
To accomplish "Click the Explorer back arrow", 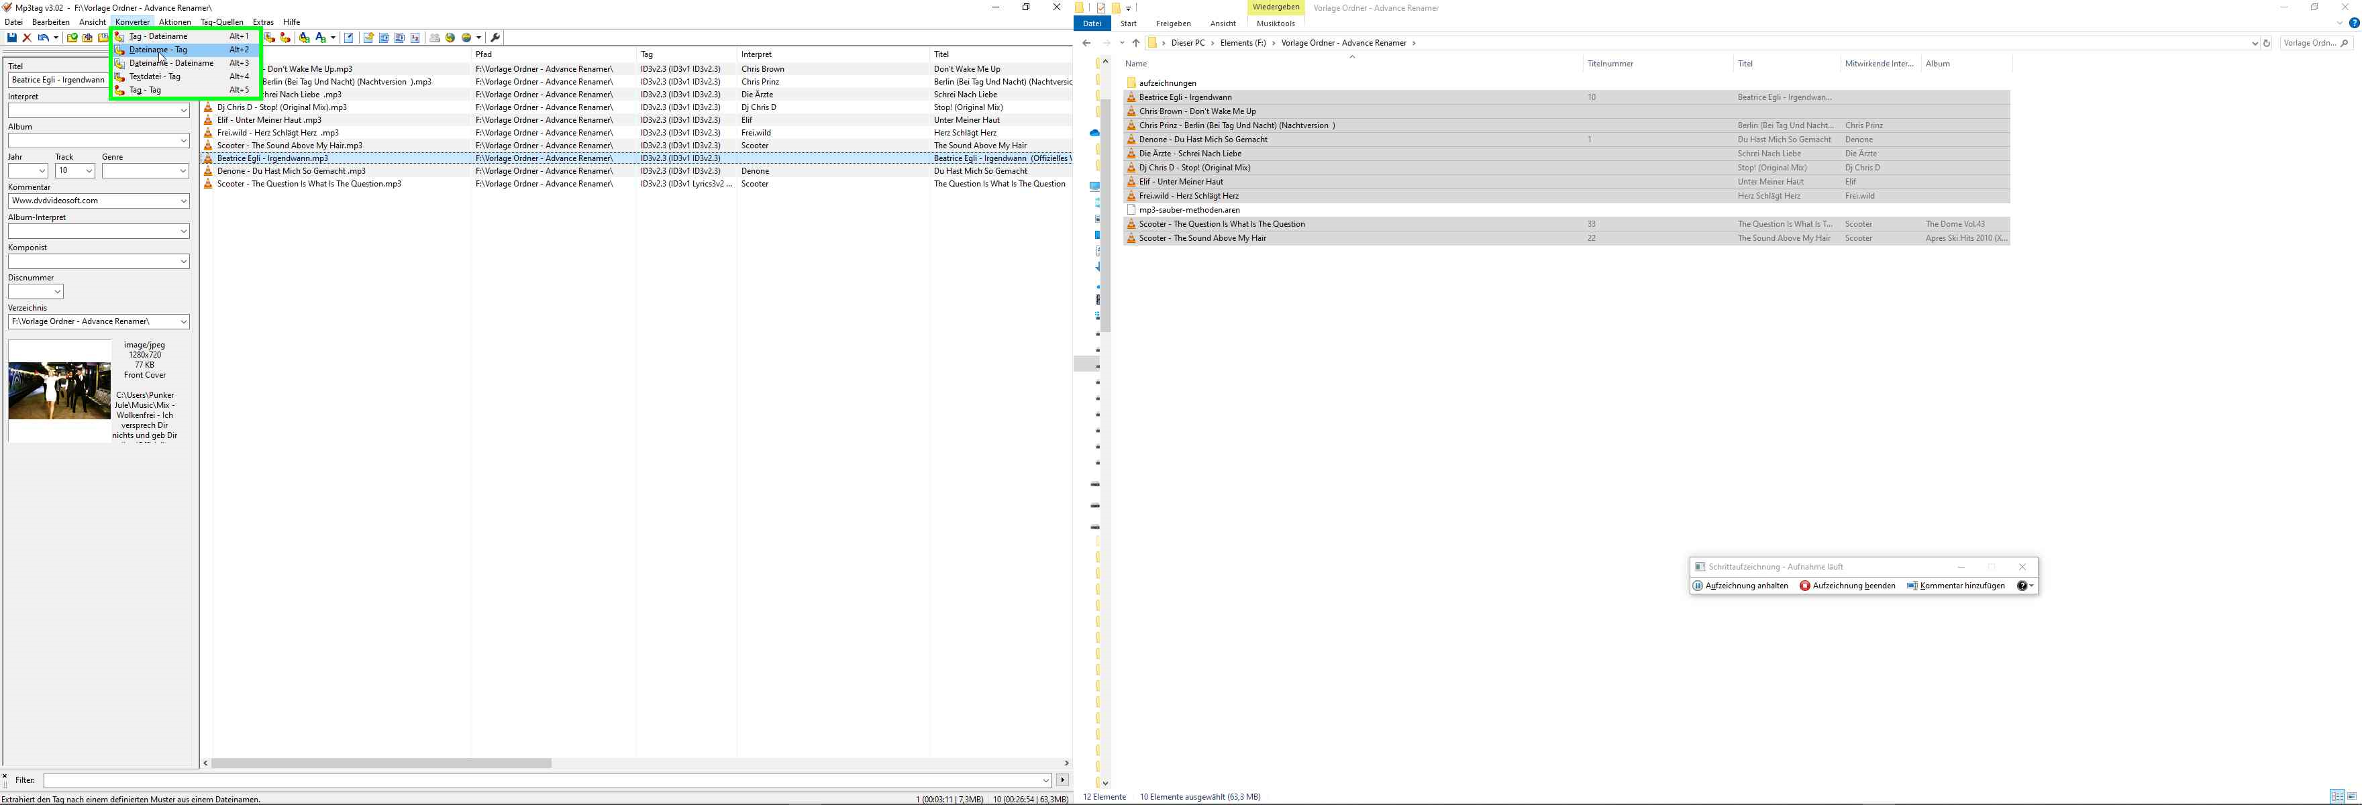I will click(1086, 43).
